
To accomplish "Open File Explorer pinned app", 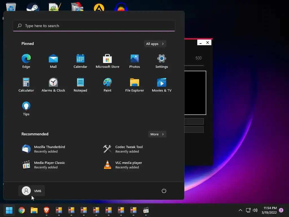I will pyautogui.click(x=135, y=85).
